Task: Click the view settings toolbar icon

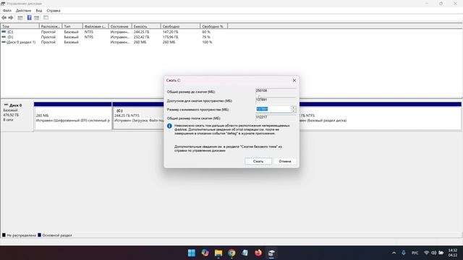Action: [36, 17]
